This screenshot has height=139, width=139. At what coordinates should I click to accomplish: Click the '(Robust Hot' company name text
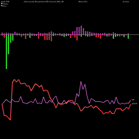83,2
